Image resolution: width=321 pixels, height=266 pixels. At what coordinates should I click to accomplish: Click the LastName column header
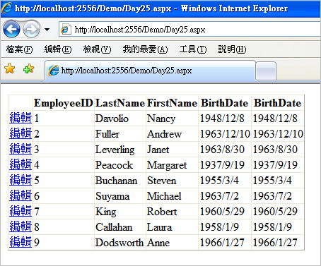[120, 103]
